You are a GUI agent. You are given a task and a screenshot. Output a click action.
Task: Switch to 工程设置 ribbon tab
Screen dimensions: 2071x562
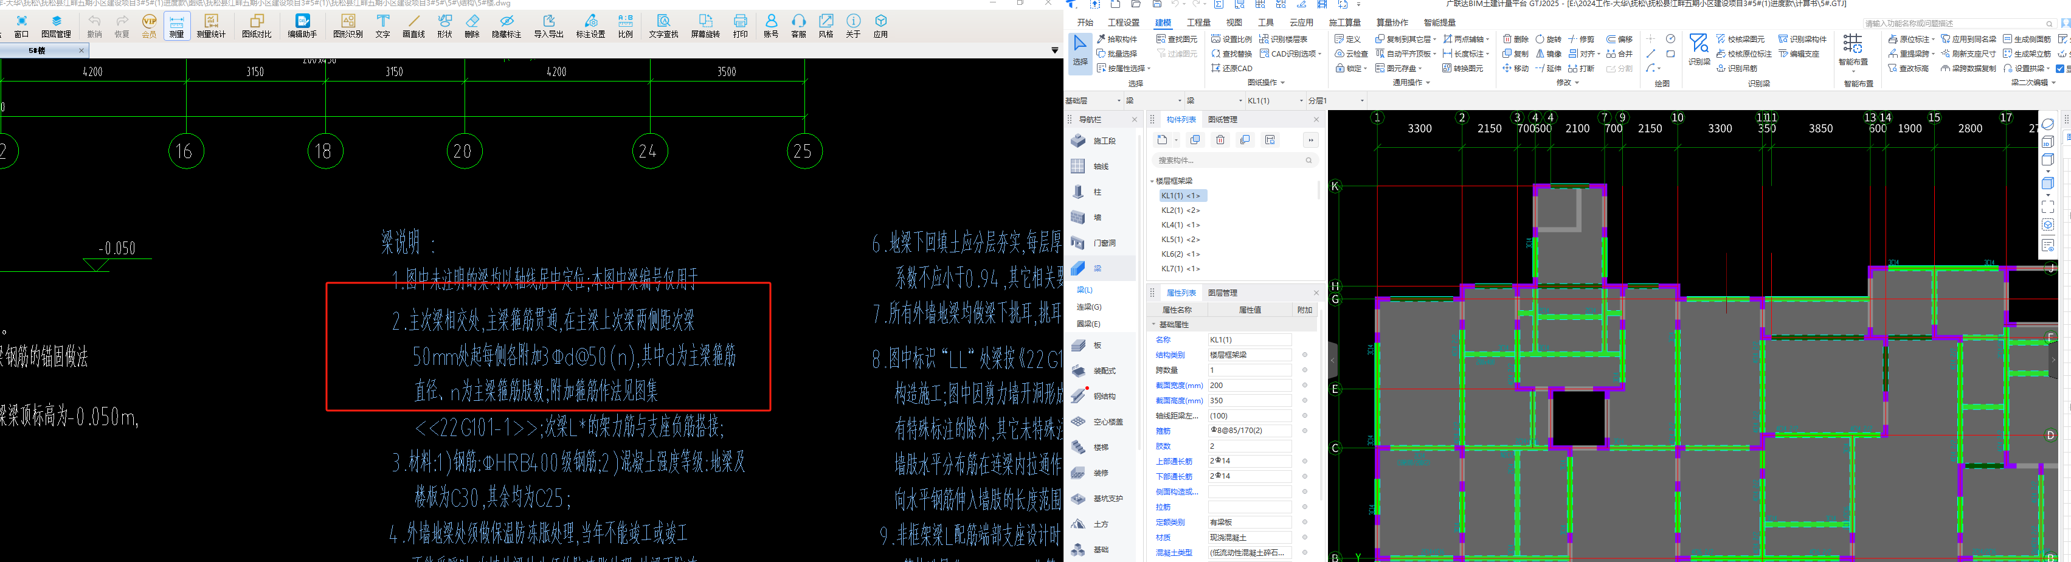tap(1123, 23)
